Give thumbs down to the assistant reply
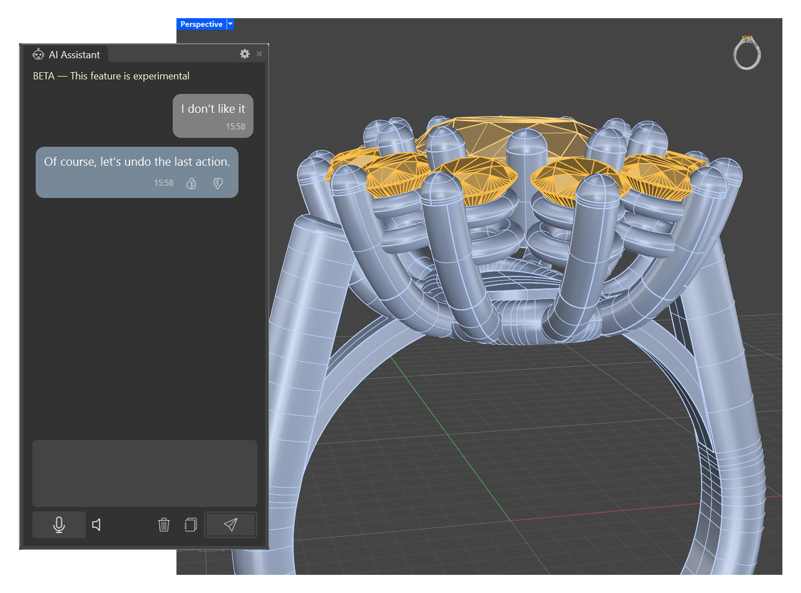 point(218,184)
